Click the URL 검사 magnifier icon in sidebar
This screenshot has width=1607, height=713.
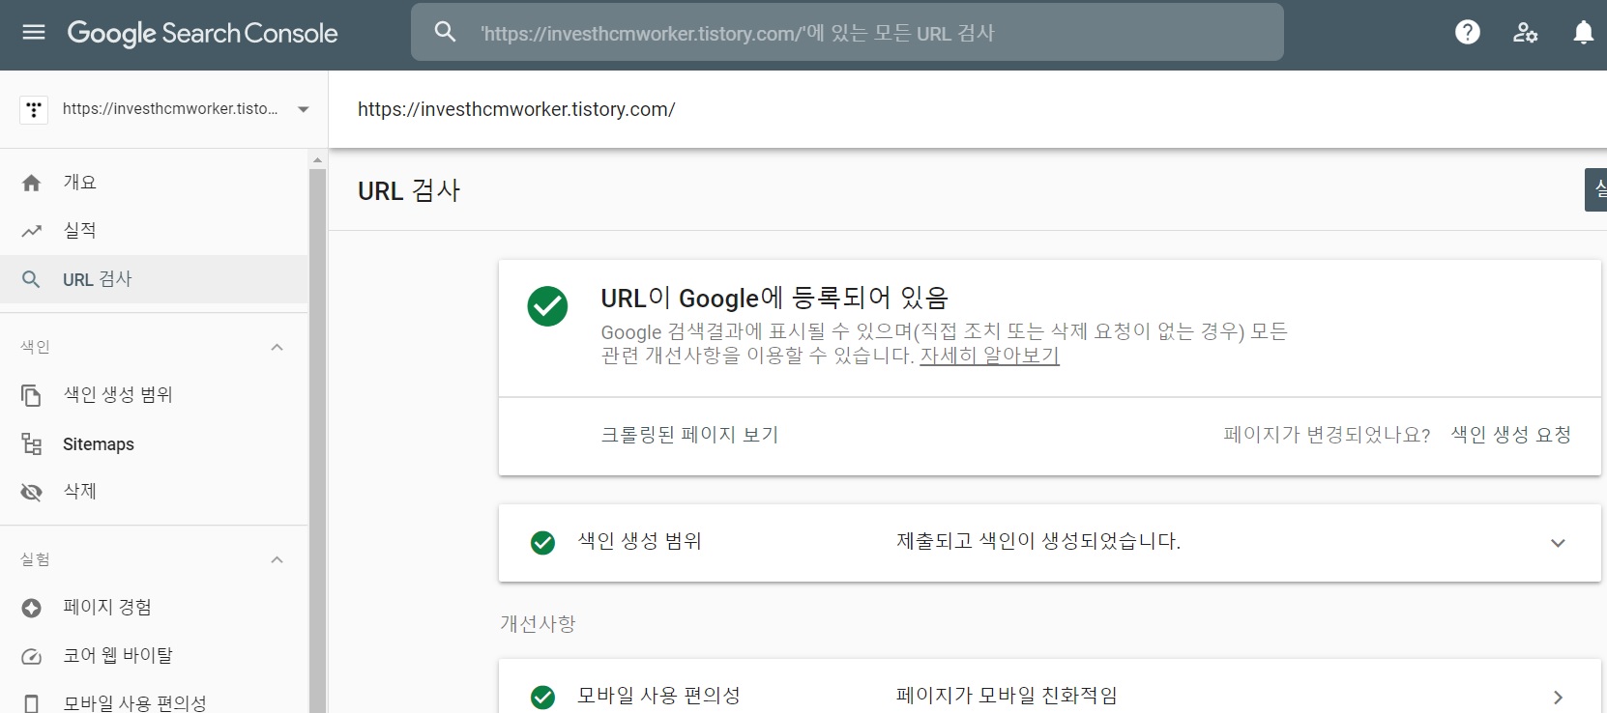pyautogui.click(x=31, y=279)
